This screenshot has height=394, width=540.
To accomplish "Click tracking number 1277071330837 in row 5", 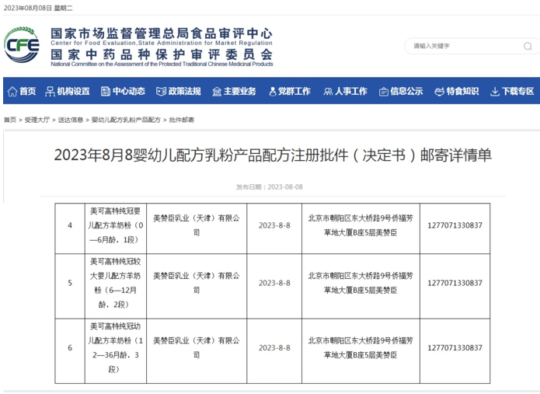I will [455, 283].
